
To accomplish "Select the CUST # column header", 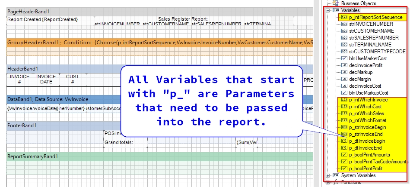I will (73, 80).
